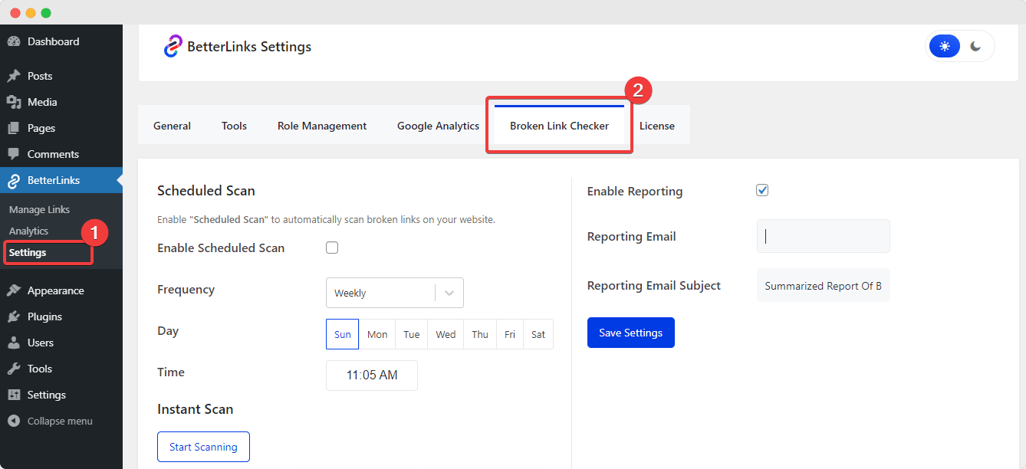Open the Dashboard from the admin sidebar
This screenshot has height=469, width=1026.
[x=16, y=41]
